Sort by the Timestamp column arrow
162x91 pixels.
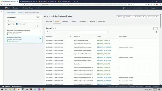[71, 37]
